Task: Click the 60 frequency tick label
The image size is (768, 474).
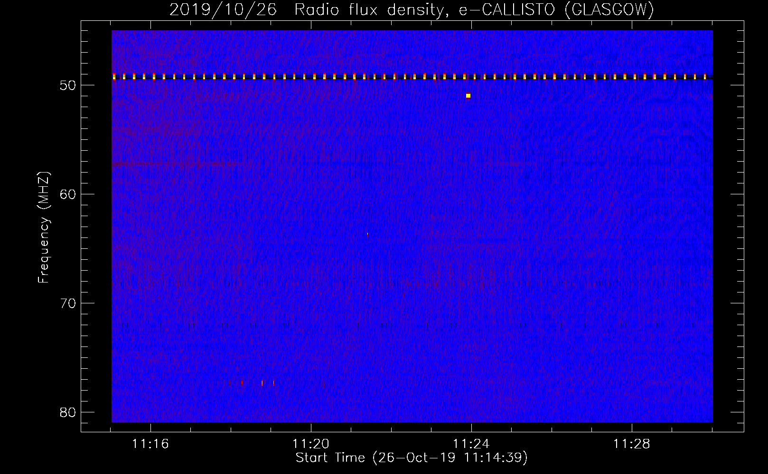Action: coord(68,194)
